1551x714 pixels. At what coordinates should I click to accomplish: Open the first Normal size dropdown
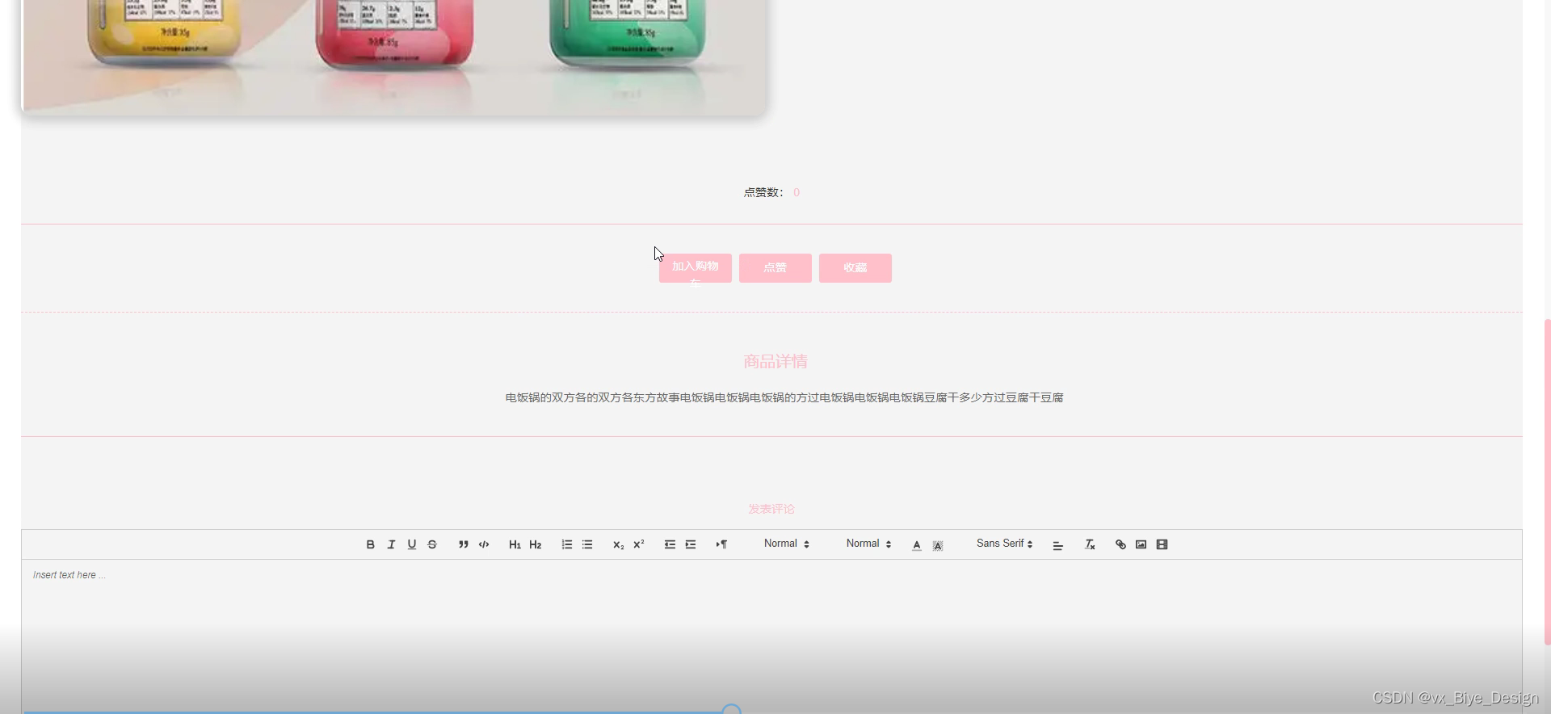click(x=787, y=544)
